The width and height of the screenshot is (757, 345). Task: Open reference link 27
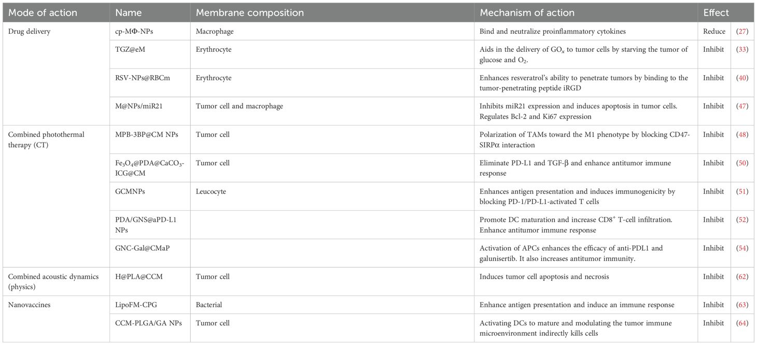pos(742,32)
